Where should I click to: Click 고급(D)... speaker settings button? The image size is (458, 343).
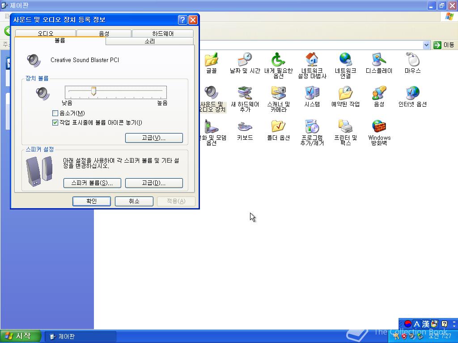[x=154, y=183]
